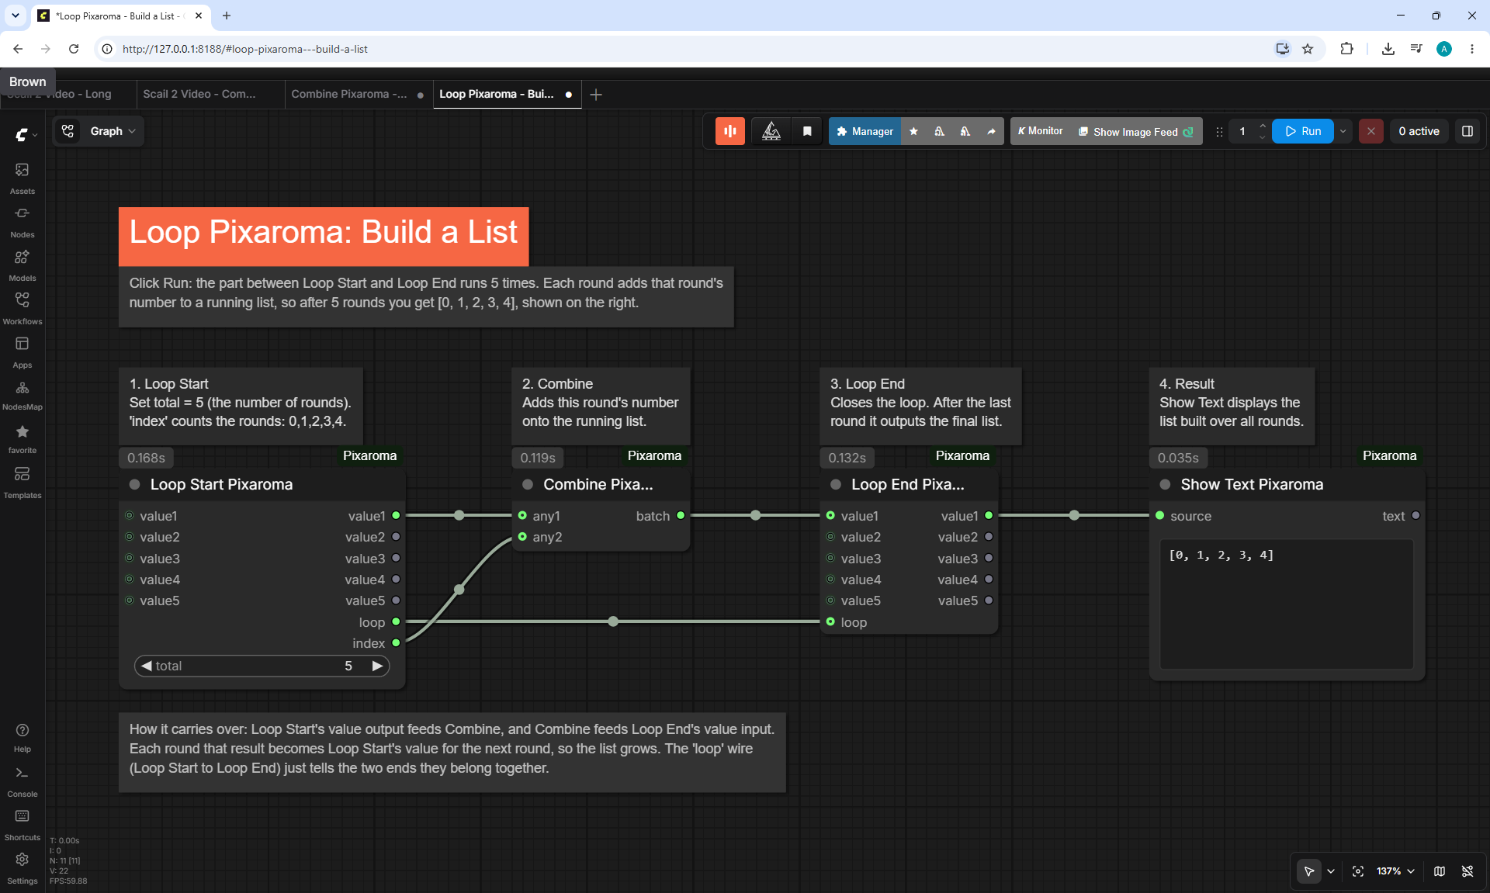Open the Nodes library panel

click(x=23, y=221)
